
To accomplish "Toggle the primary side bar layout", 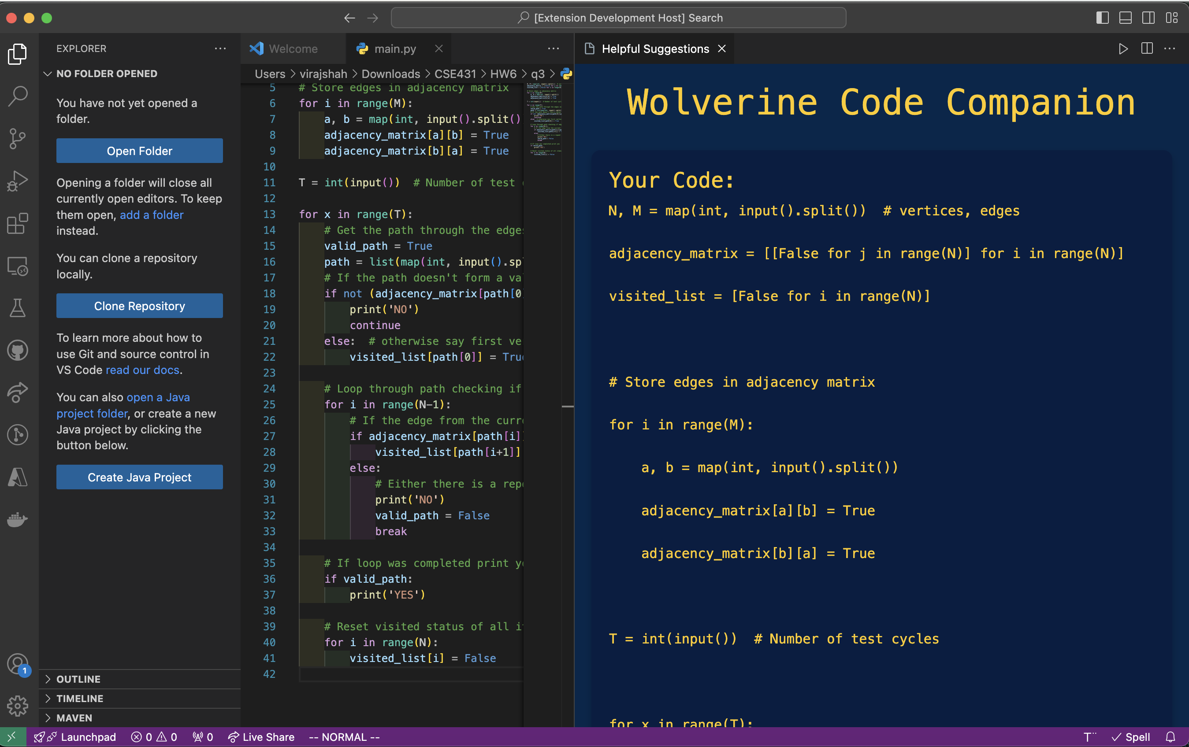I will pyautogui.click(x=1102, y=18).
